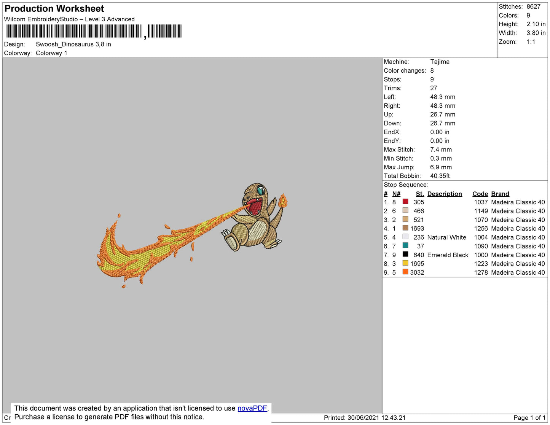The height and width of the screenshot is (425, 550).
Task: Click the novaPDF hyperlink
Action: tap(252, 408)
